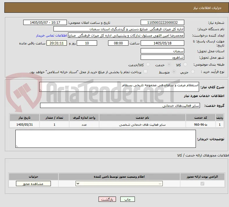The image size is (229, 207).
Task: Click the کد خدمت column header
Action: (201, 118)
